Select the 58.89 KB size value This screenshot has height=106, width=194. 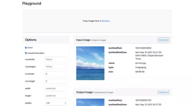tap(140, 71)
